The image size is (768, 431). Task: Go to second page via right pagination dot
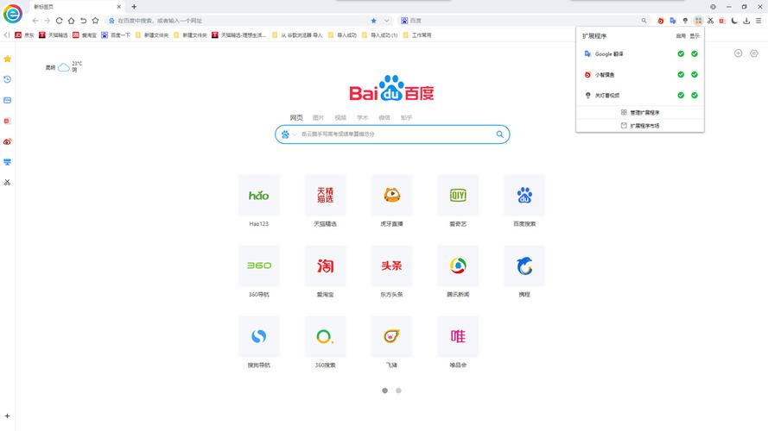coord(399,390)
